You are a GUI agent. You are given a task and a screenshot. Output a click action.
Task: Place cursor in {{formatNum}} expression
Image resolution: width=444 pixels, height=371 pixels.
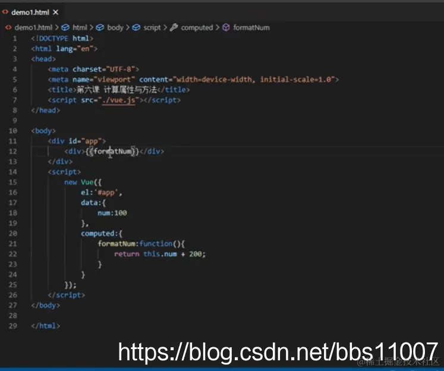(x=112, y=151)
